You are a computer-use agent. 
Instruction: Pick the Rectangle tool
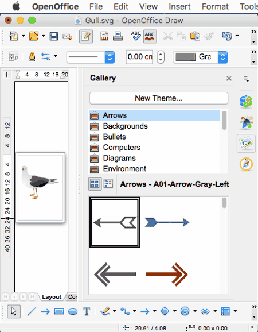pyautogui.click(x=59, y=311)
